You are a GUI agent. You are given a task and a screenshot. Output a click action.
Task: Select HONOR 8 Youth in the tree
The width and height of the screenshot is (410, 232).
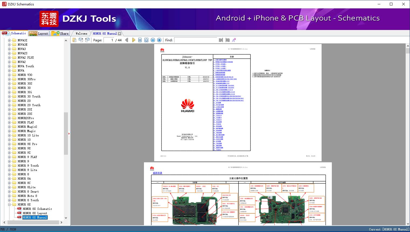pos(28,200)
